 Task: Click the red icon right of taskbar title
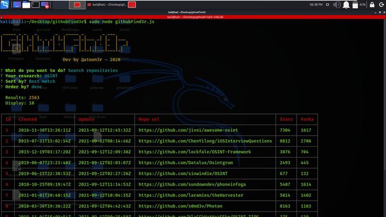coord(132,5)
